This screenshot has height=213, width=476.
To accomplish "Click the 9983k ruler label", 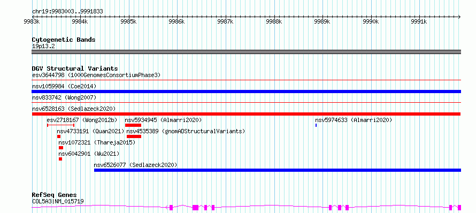I will pos(32,22).
